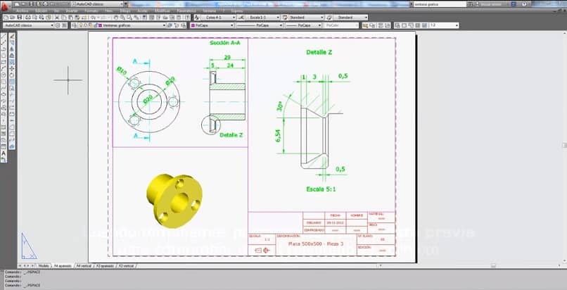Click the yellow 3D flange model viewport
Screen dimensions: 567x290
[174, 201]
